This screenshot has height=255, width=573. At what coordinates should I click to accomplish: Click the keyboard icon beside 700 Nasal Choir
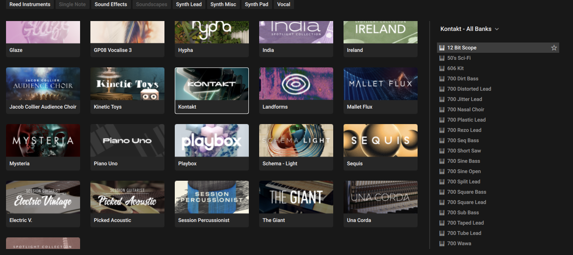[442, 109]
